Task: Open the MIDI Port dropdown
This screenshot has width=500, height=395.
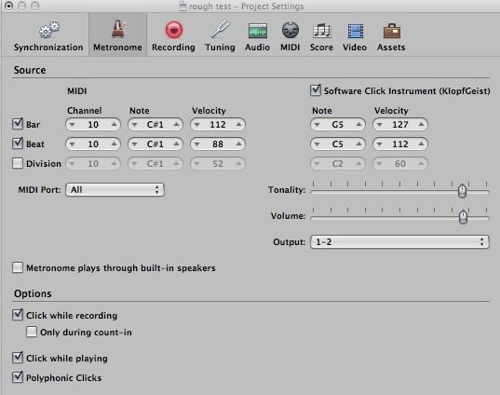Action: (x=115, y=189)
